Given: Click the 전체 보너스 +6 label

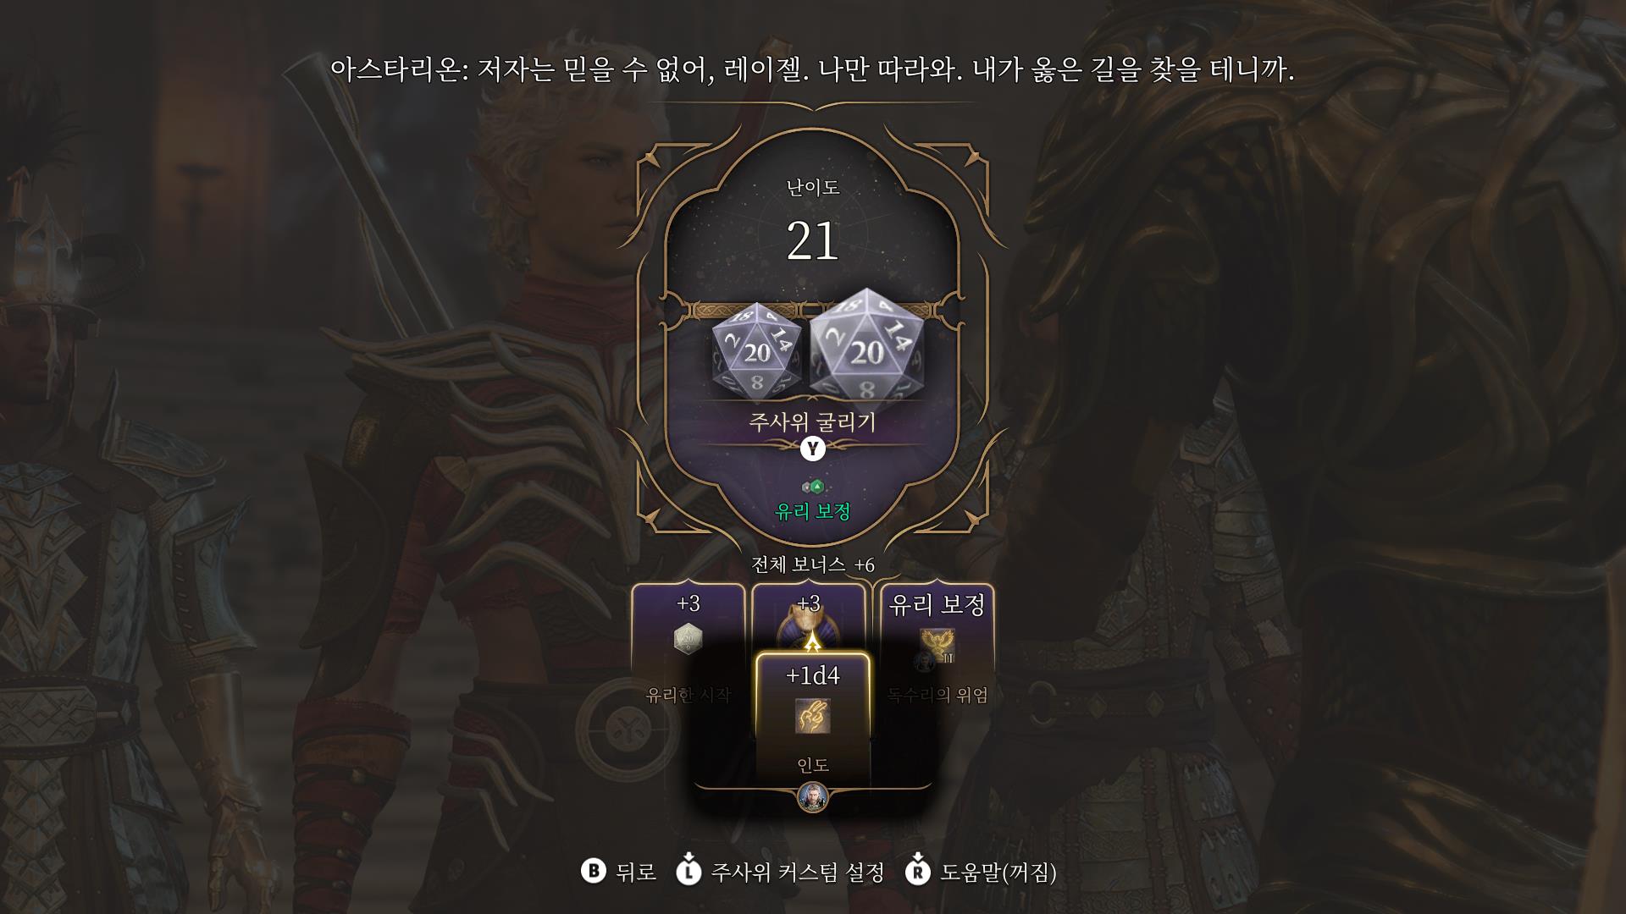Looking at the screenshot, I should (813, 564).
